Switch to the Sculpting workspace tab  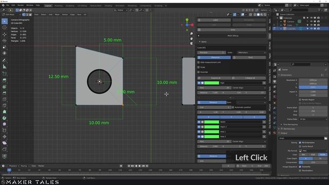pyautogui.click(x=70, y=6)
